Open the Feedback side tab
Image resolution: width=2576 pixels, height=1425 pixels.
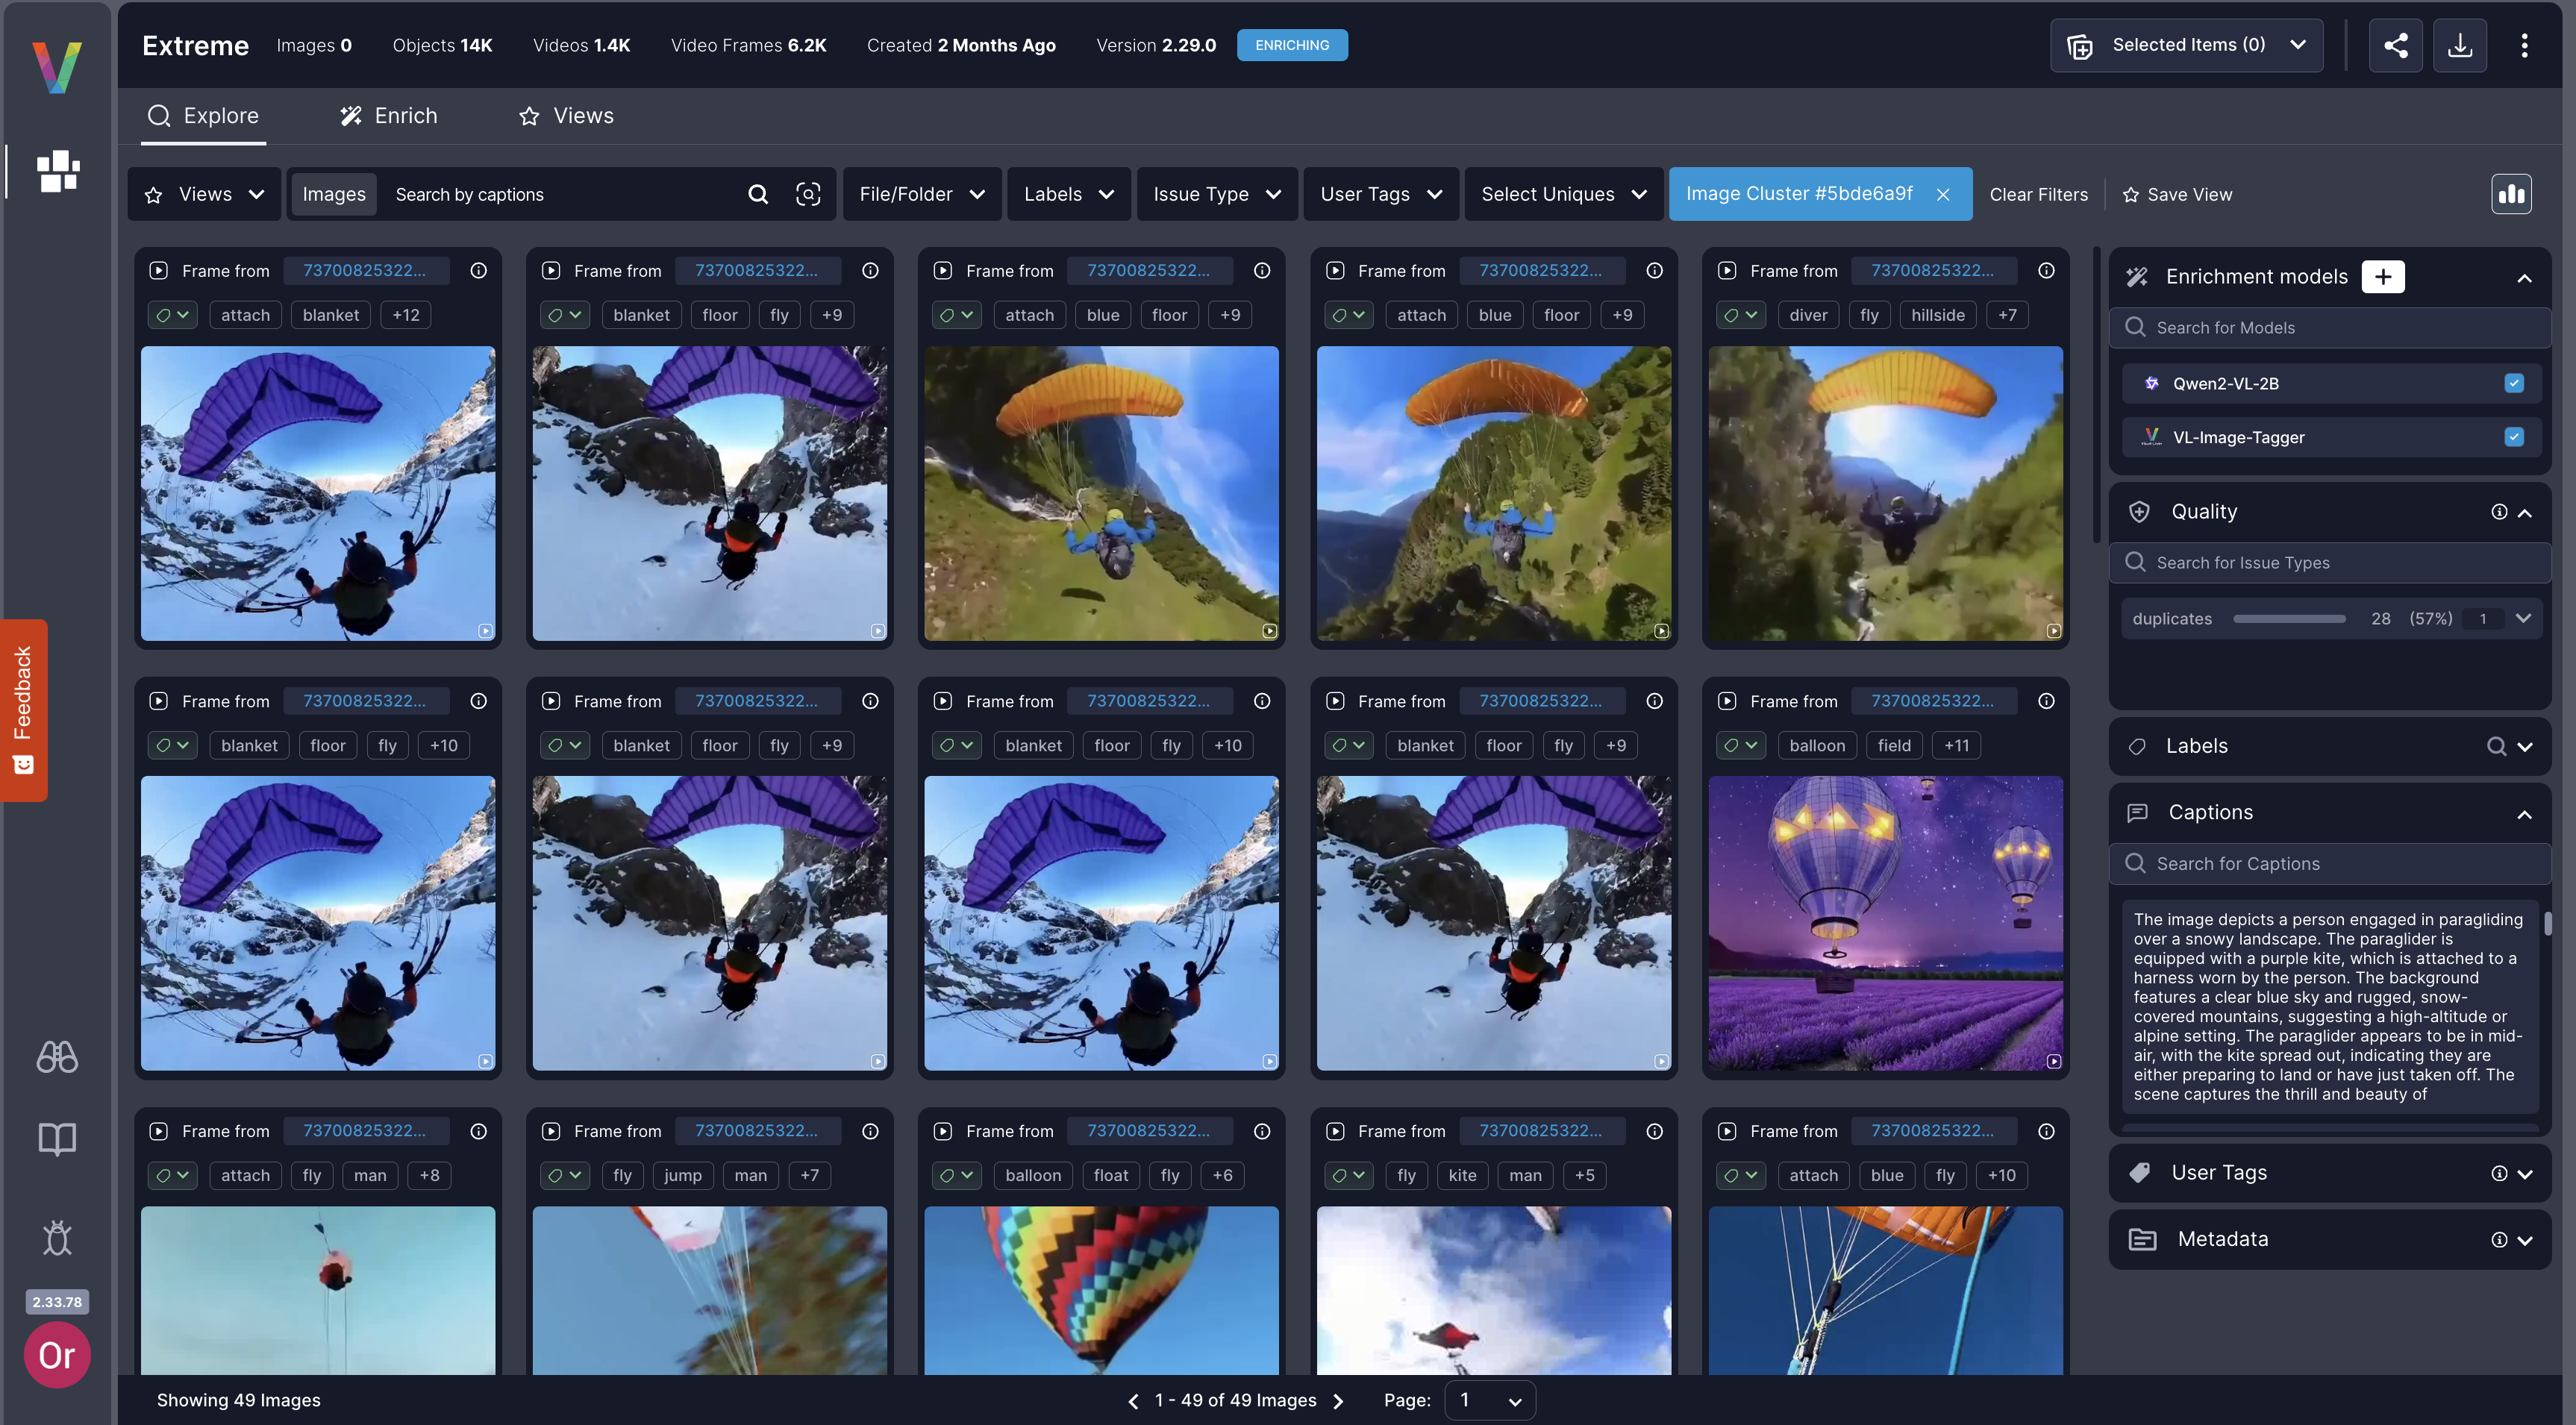tap(23, 709)
